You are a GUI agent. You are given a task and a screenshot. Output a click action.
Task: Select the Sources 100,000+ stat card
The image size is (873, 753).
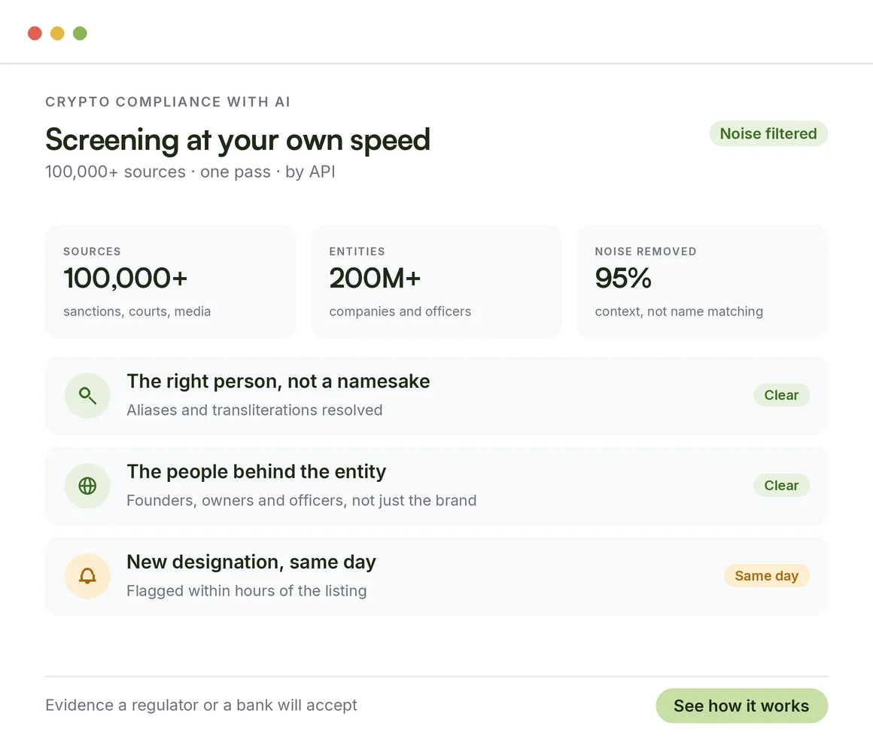pyautogui.click(x=170, y=282)
